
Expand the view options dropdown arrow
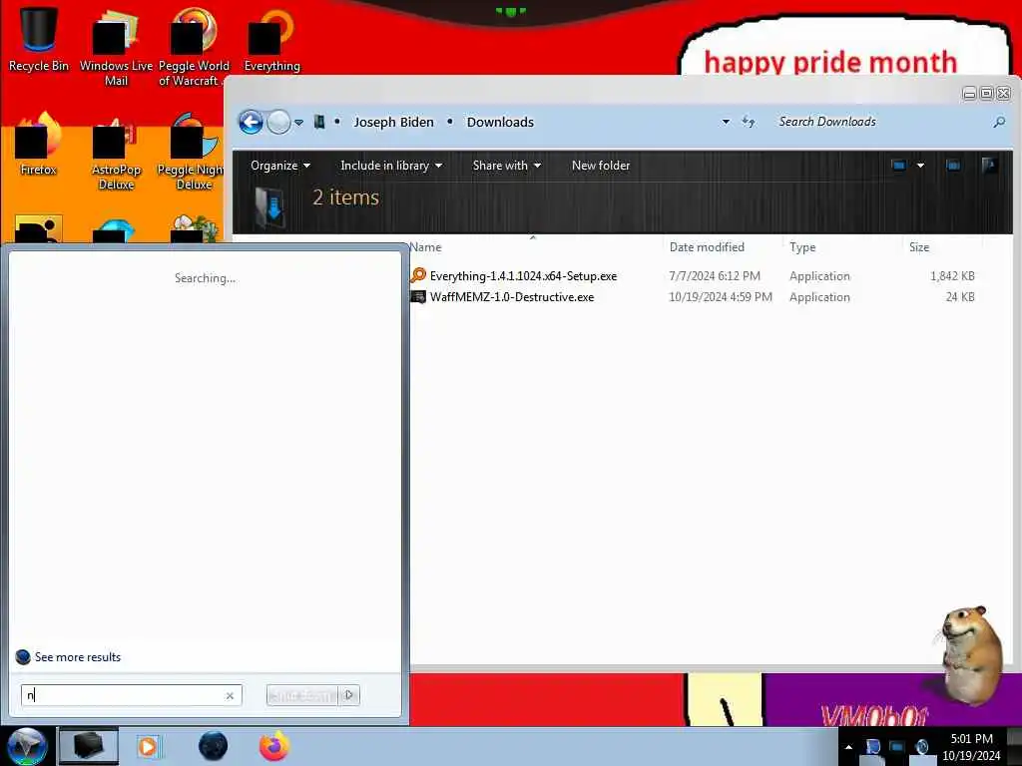[920, 166]
